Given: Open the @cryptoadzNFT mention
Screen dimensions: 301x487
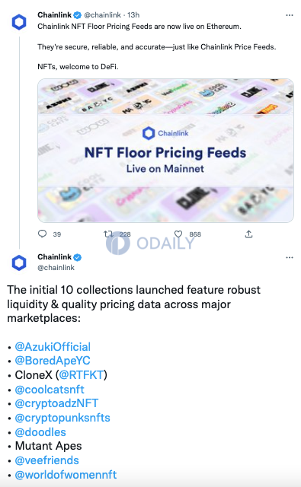Looking at the screenshot, I should 56,403.
